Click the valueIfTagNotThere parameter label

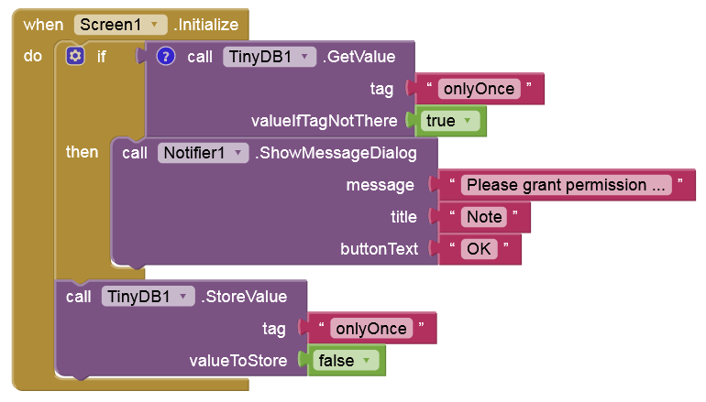pos(324,121)
